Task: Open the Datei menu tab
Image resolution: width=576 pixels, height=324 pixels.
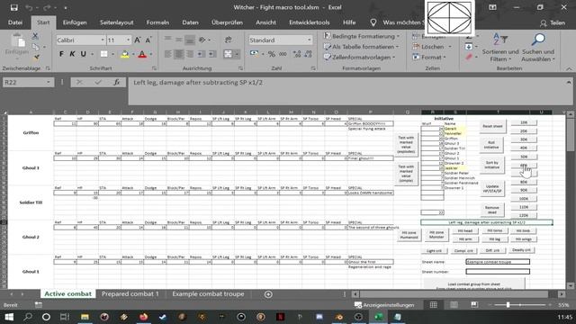Action: coord(15,22)
